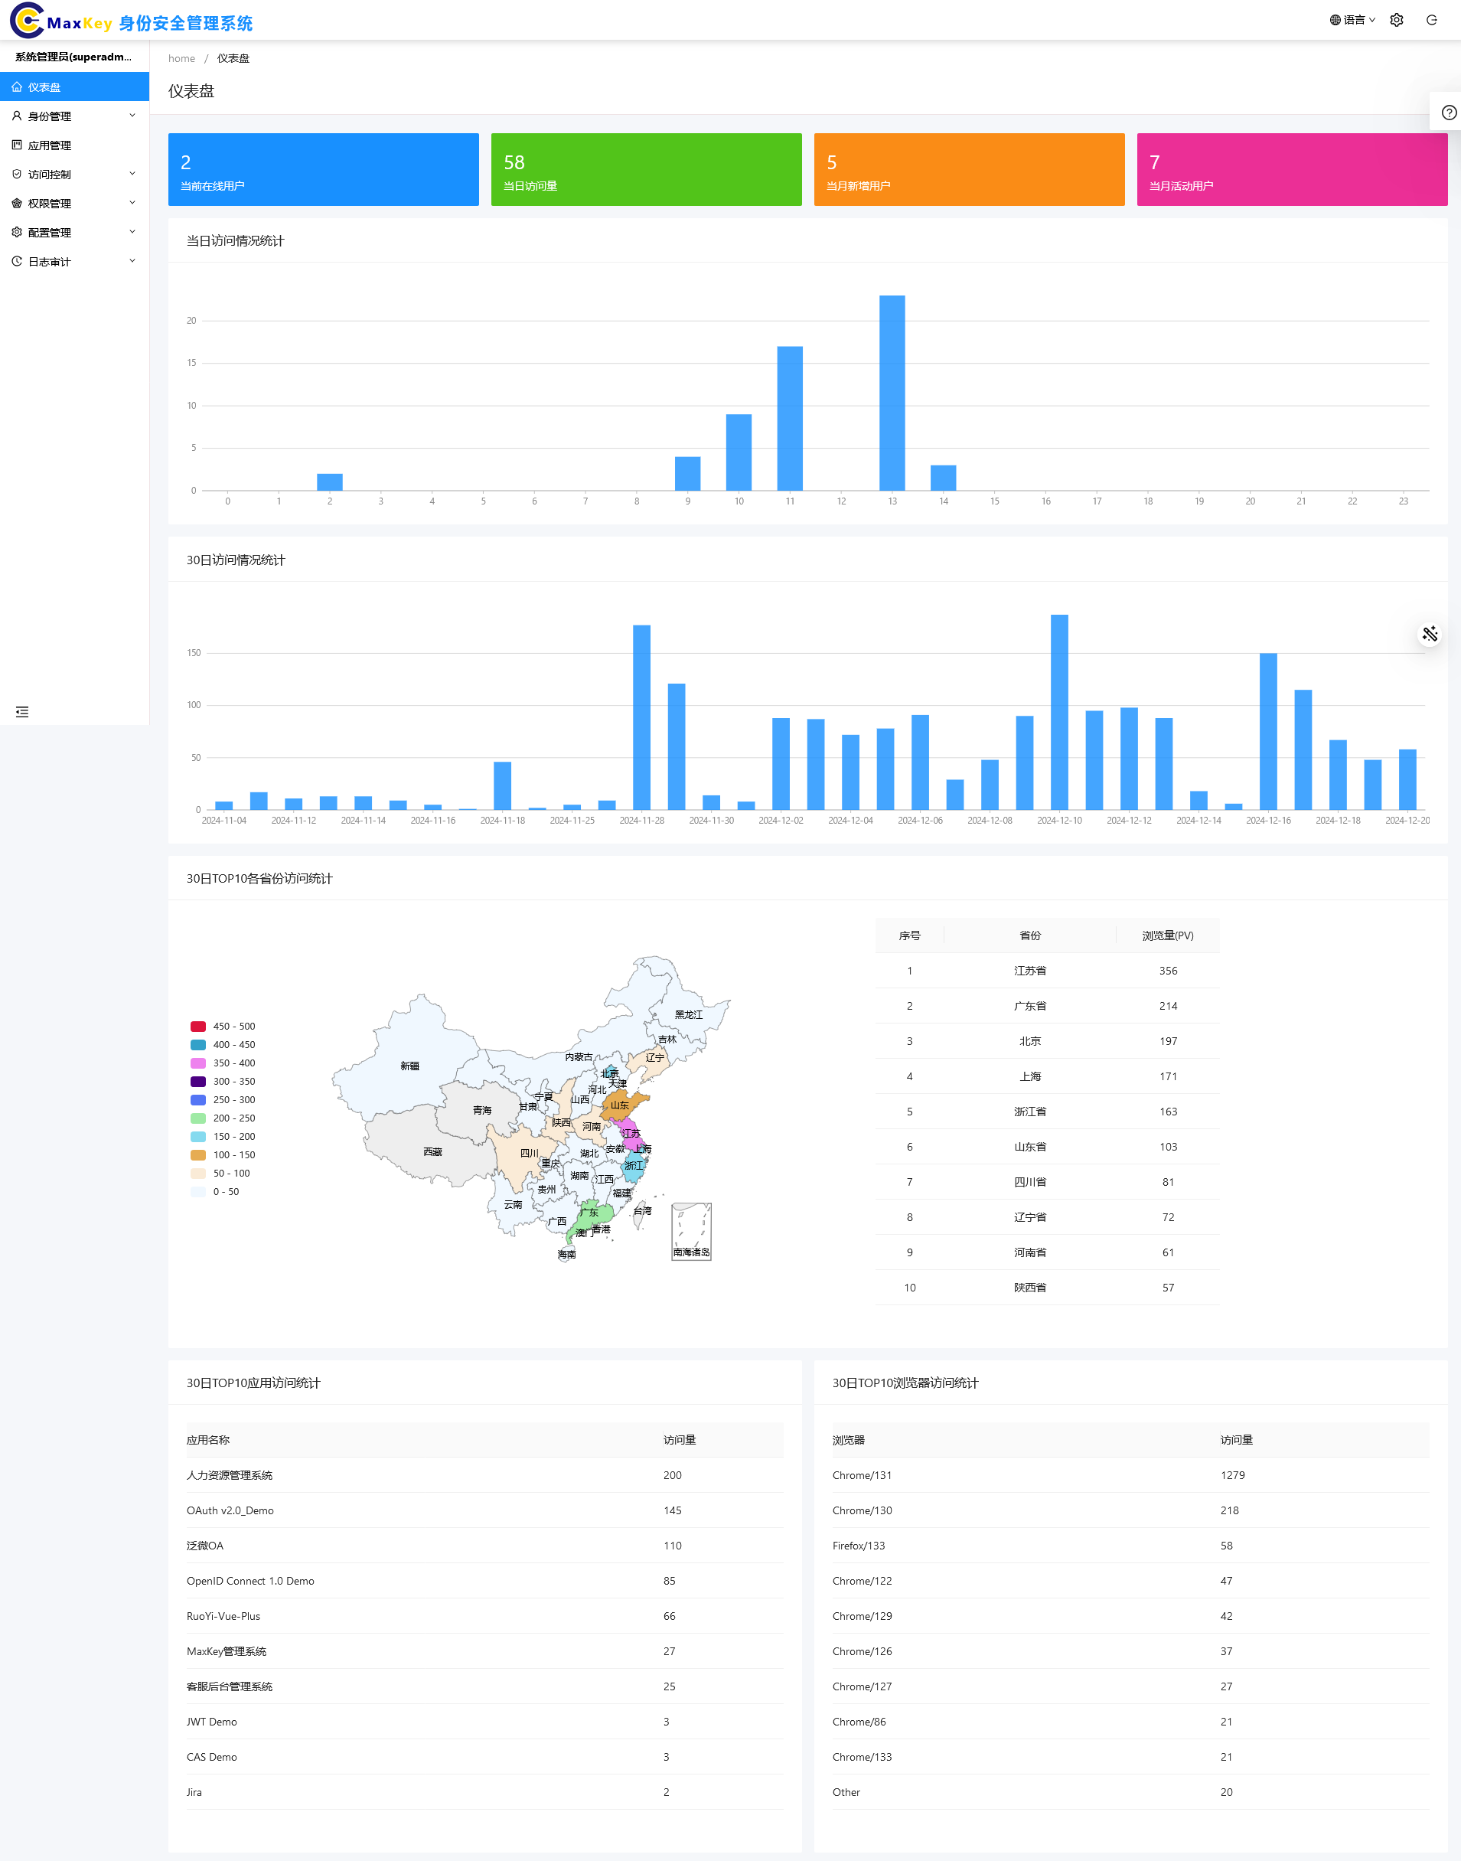
Task: Click the 当前在线用户 blue stat card
Action: 323,169
